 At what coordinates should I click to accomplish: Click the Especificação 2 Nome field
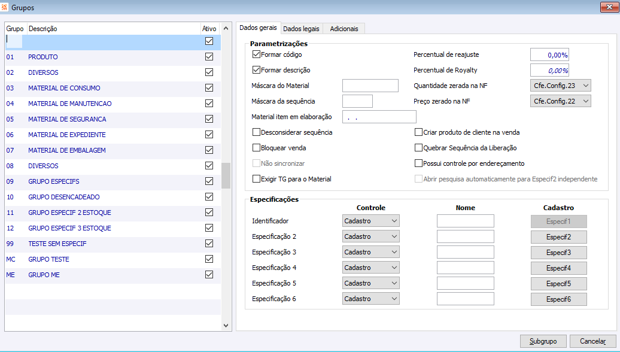466,236
